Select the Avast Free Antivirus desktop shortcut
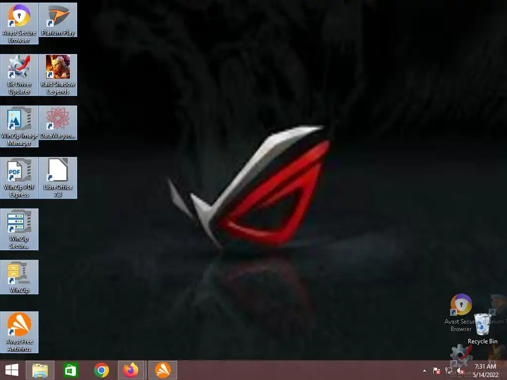This screenshot has height=380, width=507. point(19,332)
